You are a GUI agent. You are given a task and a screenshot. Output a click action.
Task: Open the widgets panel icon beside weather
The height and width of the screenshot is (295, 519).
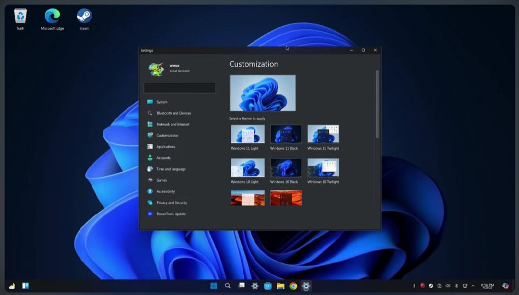25,286
